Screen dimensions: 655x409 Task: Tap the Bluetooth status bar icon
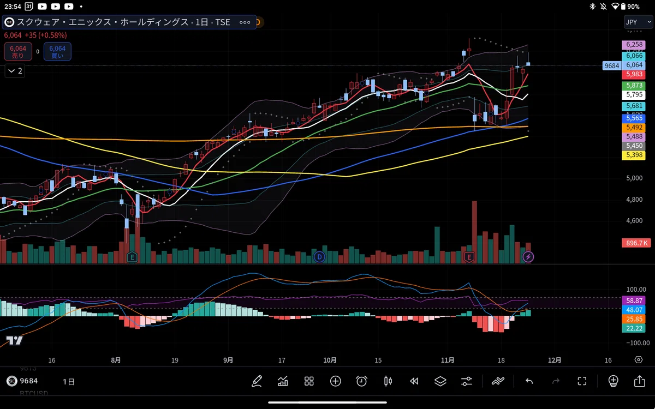592,7
